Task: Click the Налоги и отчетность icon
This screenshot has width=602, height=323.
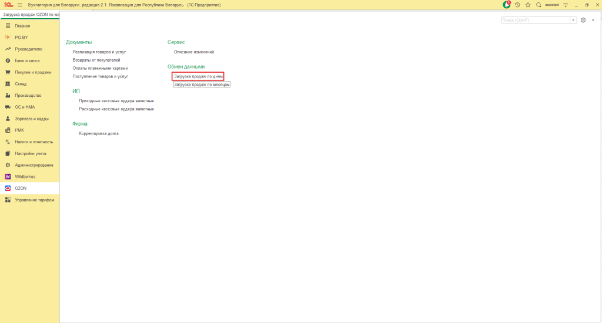Action: click(x=8, y=142)
